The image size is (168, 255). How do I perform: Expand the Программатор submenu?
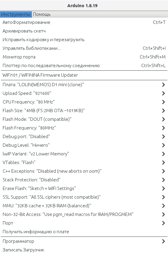tap(84, 241)
